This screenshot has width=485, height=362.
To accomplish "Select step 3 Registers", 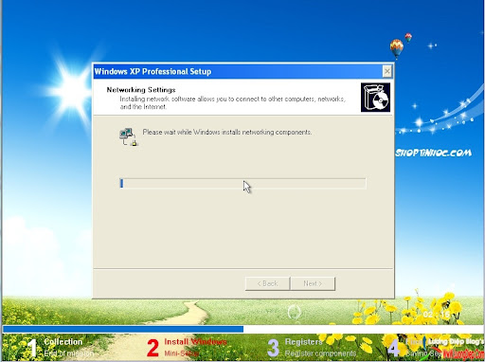I will click(313, 348).
